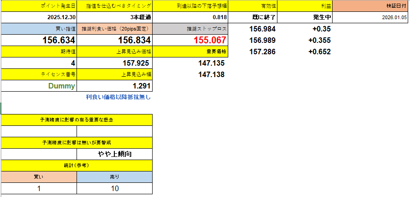This screenshot has width=410, height=197.
Task: Click the 既に終了 cell
Action: coord(252,17)
